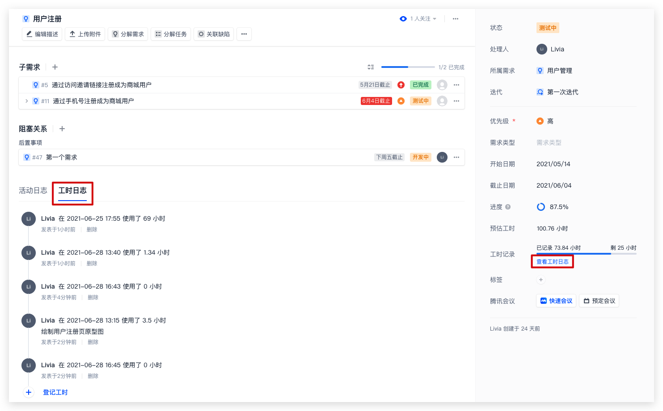Click the dark avatar on #47 row
Viewport: 663px width, 411px height.
point(442,157)
